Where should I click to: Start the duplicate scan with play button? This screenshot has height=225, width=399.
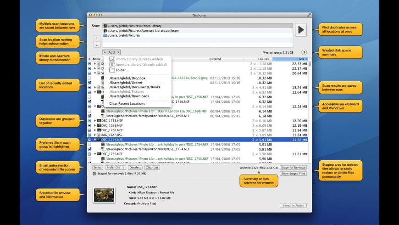[x=301, y=30]
